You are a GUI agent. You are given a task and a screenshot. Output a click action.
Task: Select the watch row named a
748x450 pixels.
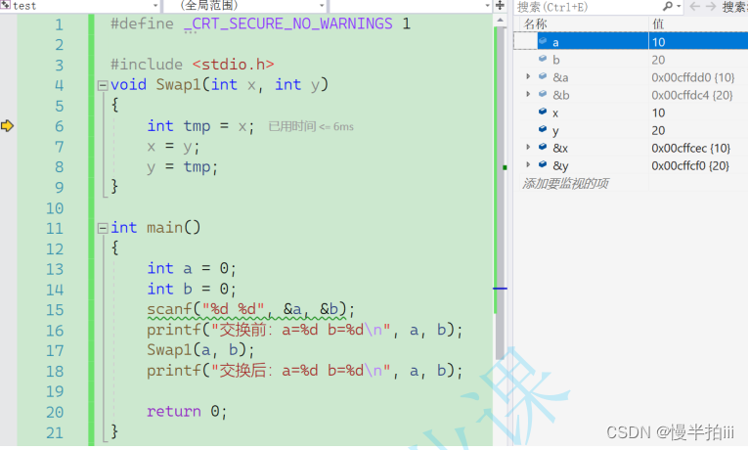point(631,42)
